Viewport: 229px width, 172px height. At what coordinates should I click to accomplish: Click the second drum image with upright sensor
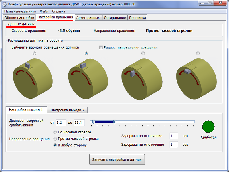(x=88, y=79)
